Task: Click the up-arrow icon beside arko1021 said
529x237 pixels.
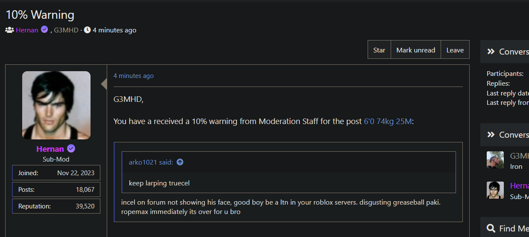Action: click(x=180, y=162)
